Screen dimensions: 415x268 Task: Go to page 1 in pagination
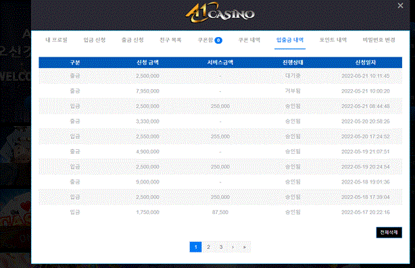195,247
